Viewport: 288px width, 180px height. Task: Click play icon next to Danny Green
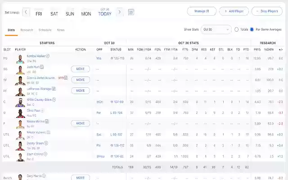click(46, 143)
